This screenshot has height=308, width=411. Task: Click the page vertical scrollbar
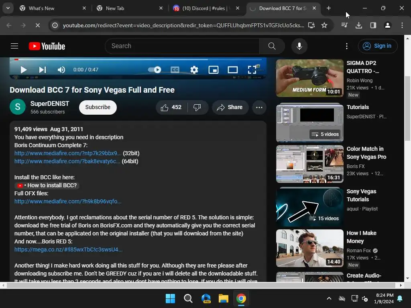pos(407,108)
